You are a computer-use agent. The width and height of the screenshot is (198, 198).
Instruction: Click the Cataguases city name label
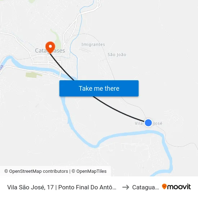click(x=50, y=50)
